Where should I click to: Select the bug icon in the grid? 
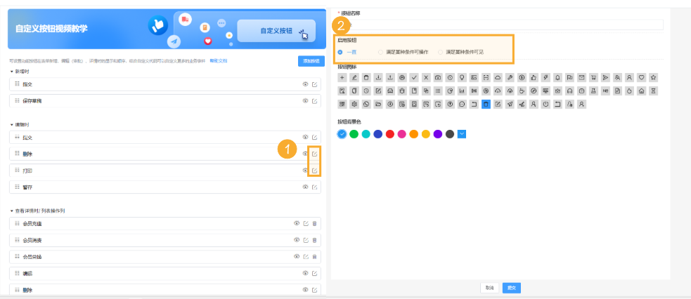click(x=402, y=91)
